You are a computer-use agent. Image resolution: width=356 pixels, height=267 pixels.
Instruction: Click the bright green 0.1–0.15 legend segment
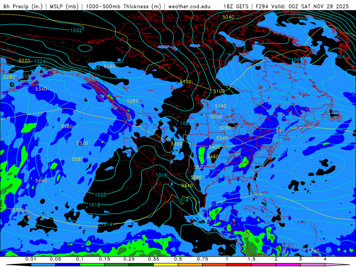(x=92, y=265)
